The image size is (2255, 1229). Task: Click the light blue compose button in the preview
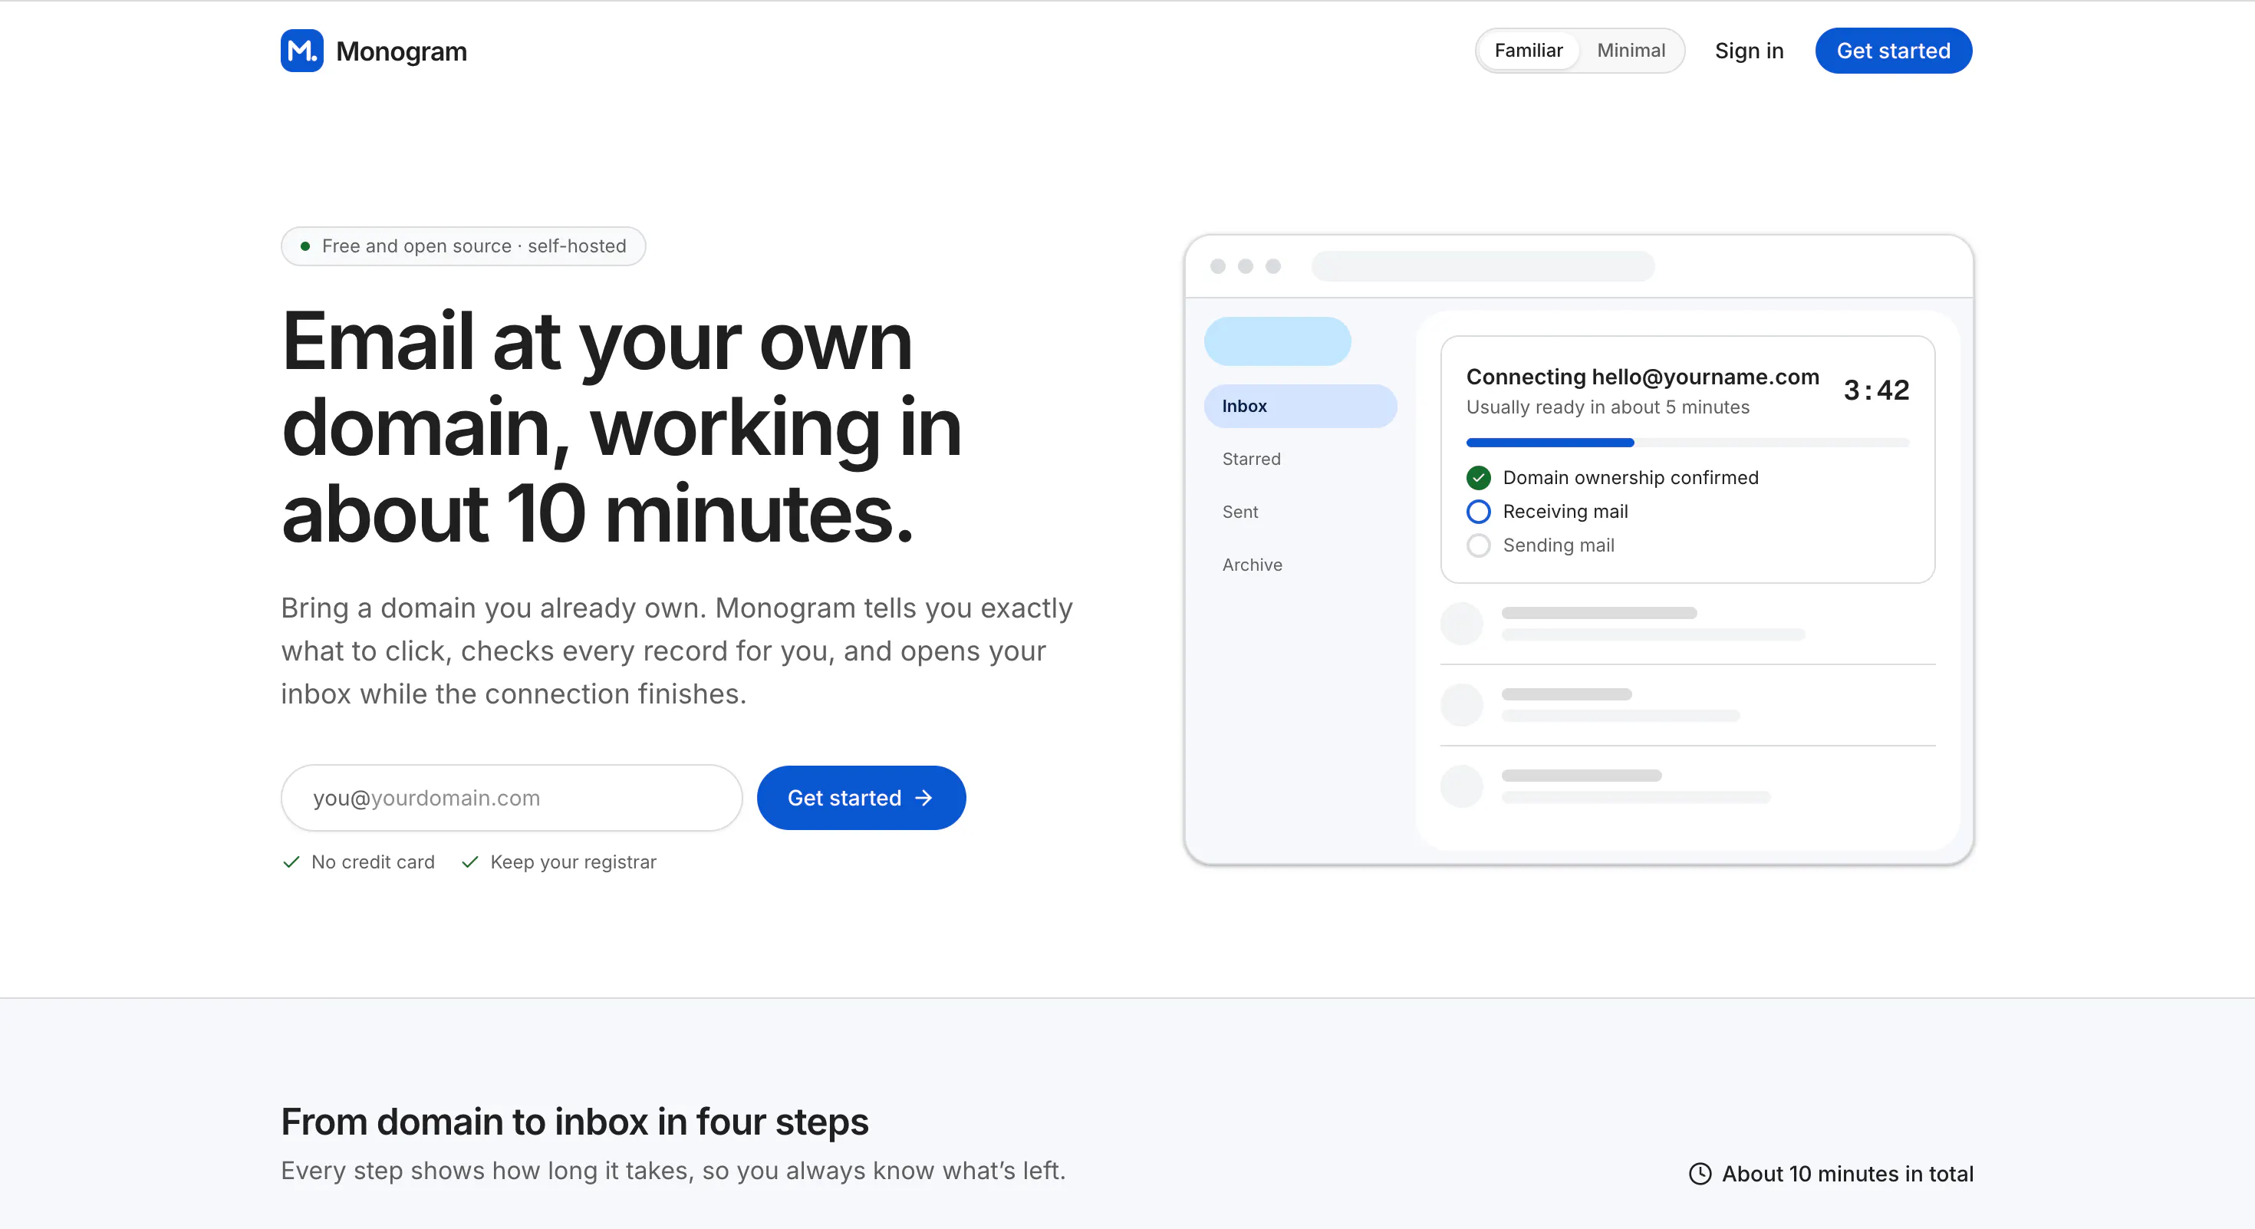pyautogui.click(x=1278, y=341)
